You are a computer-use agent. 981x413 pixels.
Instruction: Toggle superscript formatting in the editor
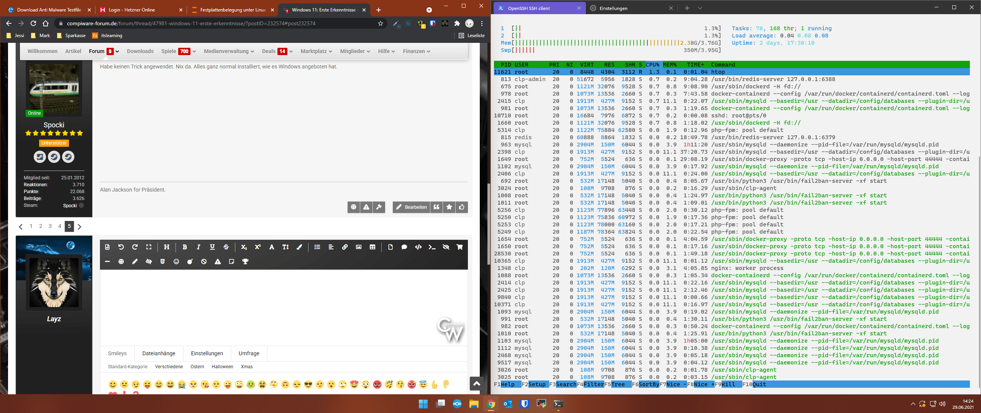click(258, 247)
